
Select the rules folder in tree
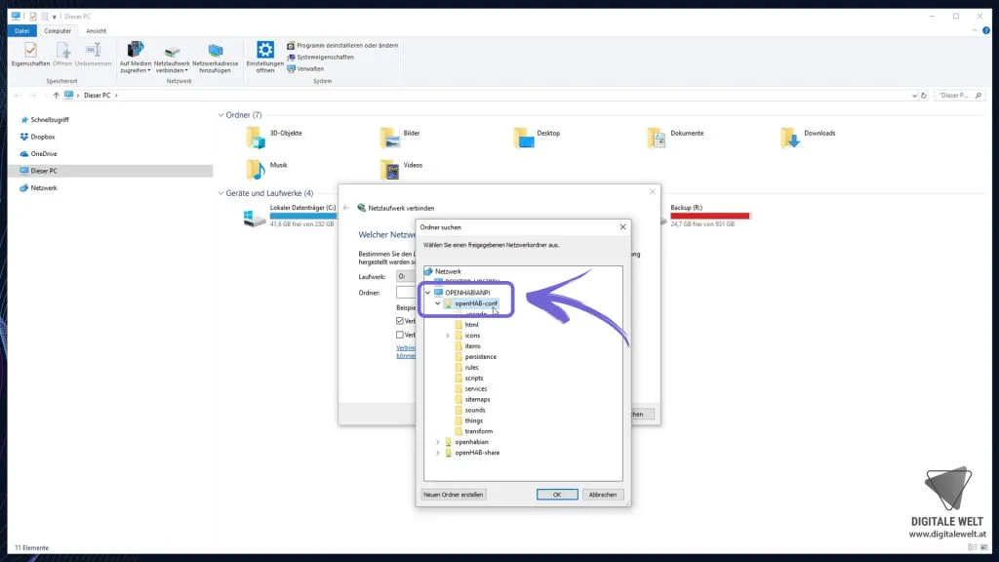click(x=471, y=368)
